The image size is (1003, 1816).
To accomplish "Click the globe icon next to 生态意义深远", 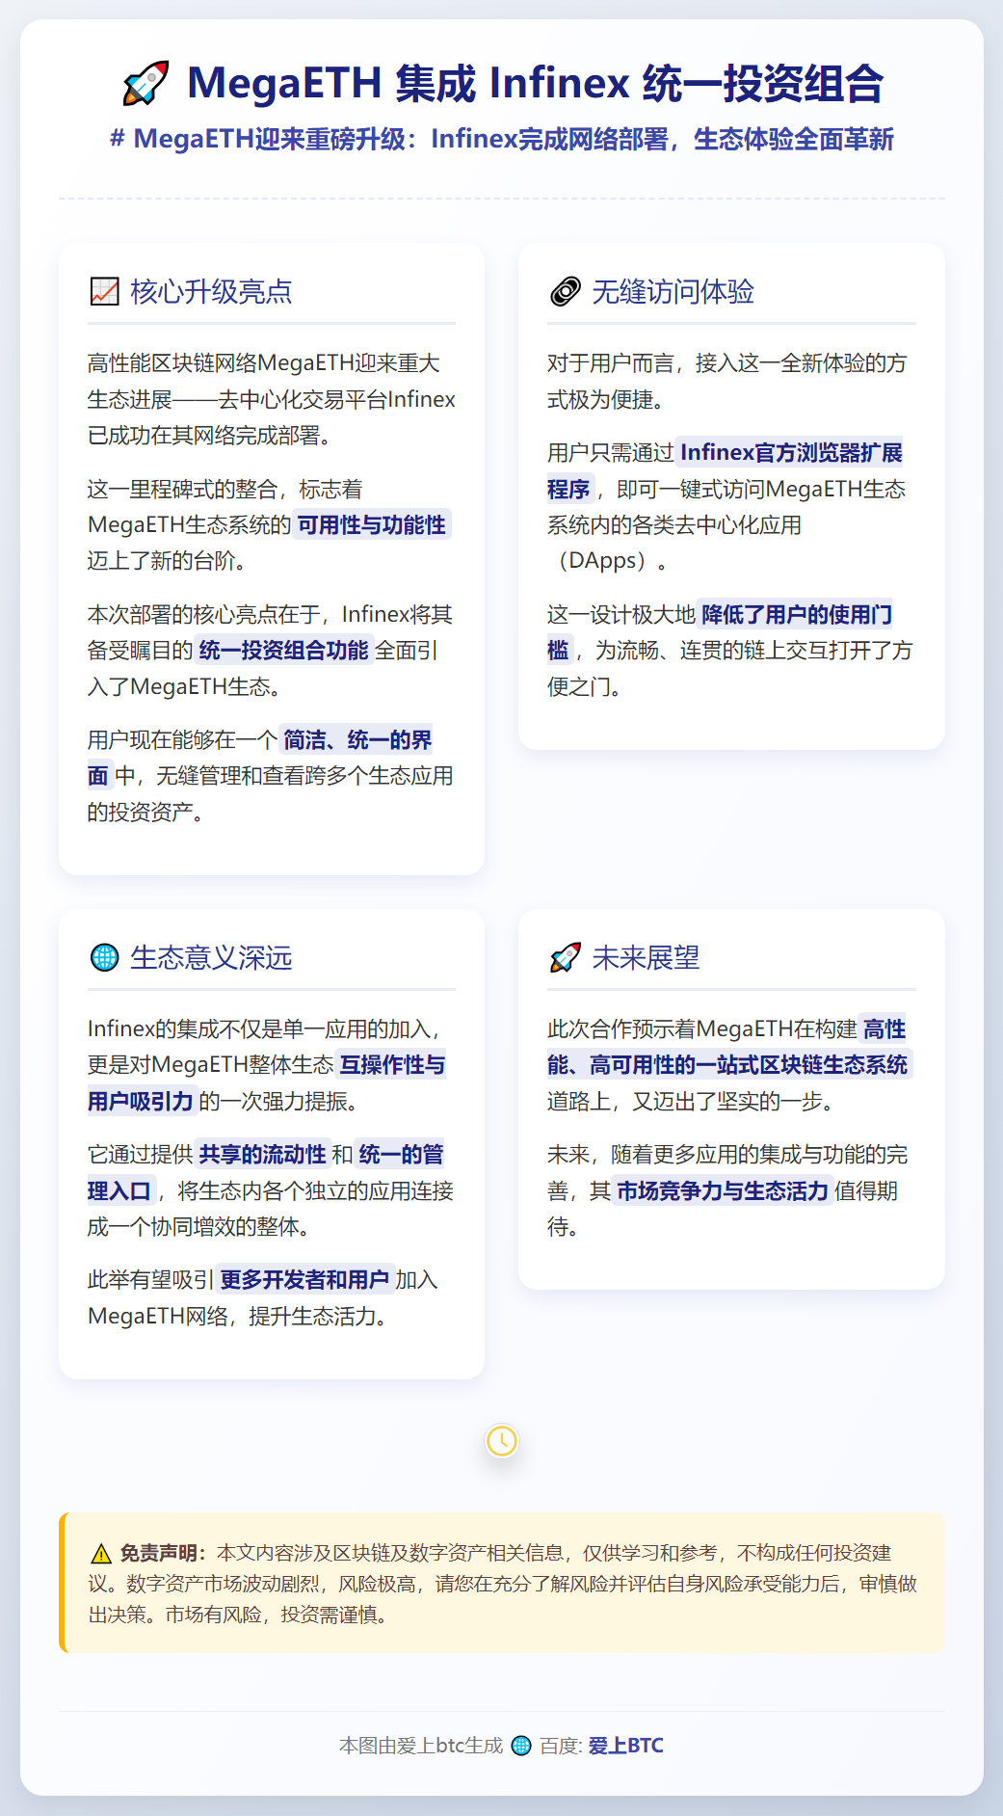I will tap(104, 957).
